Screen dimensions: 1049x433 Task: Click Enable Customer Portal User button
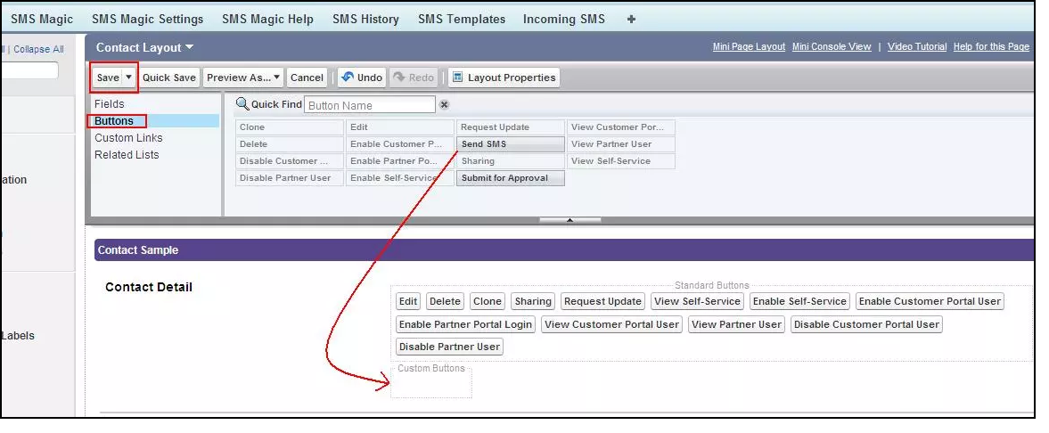[930, 301]
